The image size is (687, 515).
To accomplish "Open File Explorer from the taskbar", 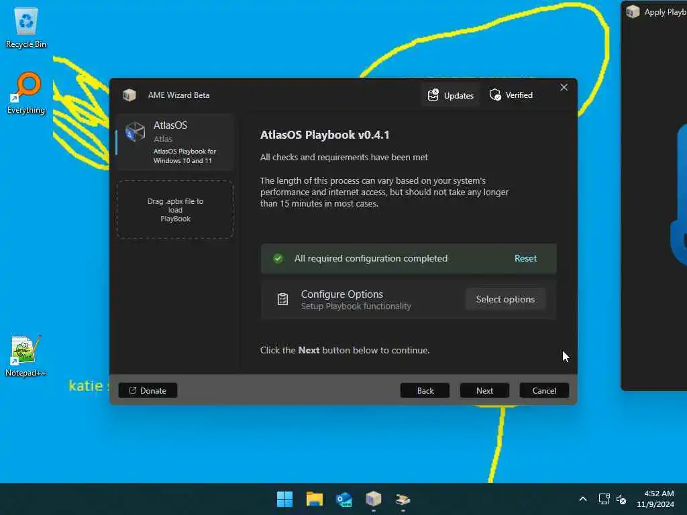I will click(315, 499).
